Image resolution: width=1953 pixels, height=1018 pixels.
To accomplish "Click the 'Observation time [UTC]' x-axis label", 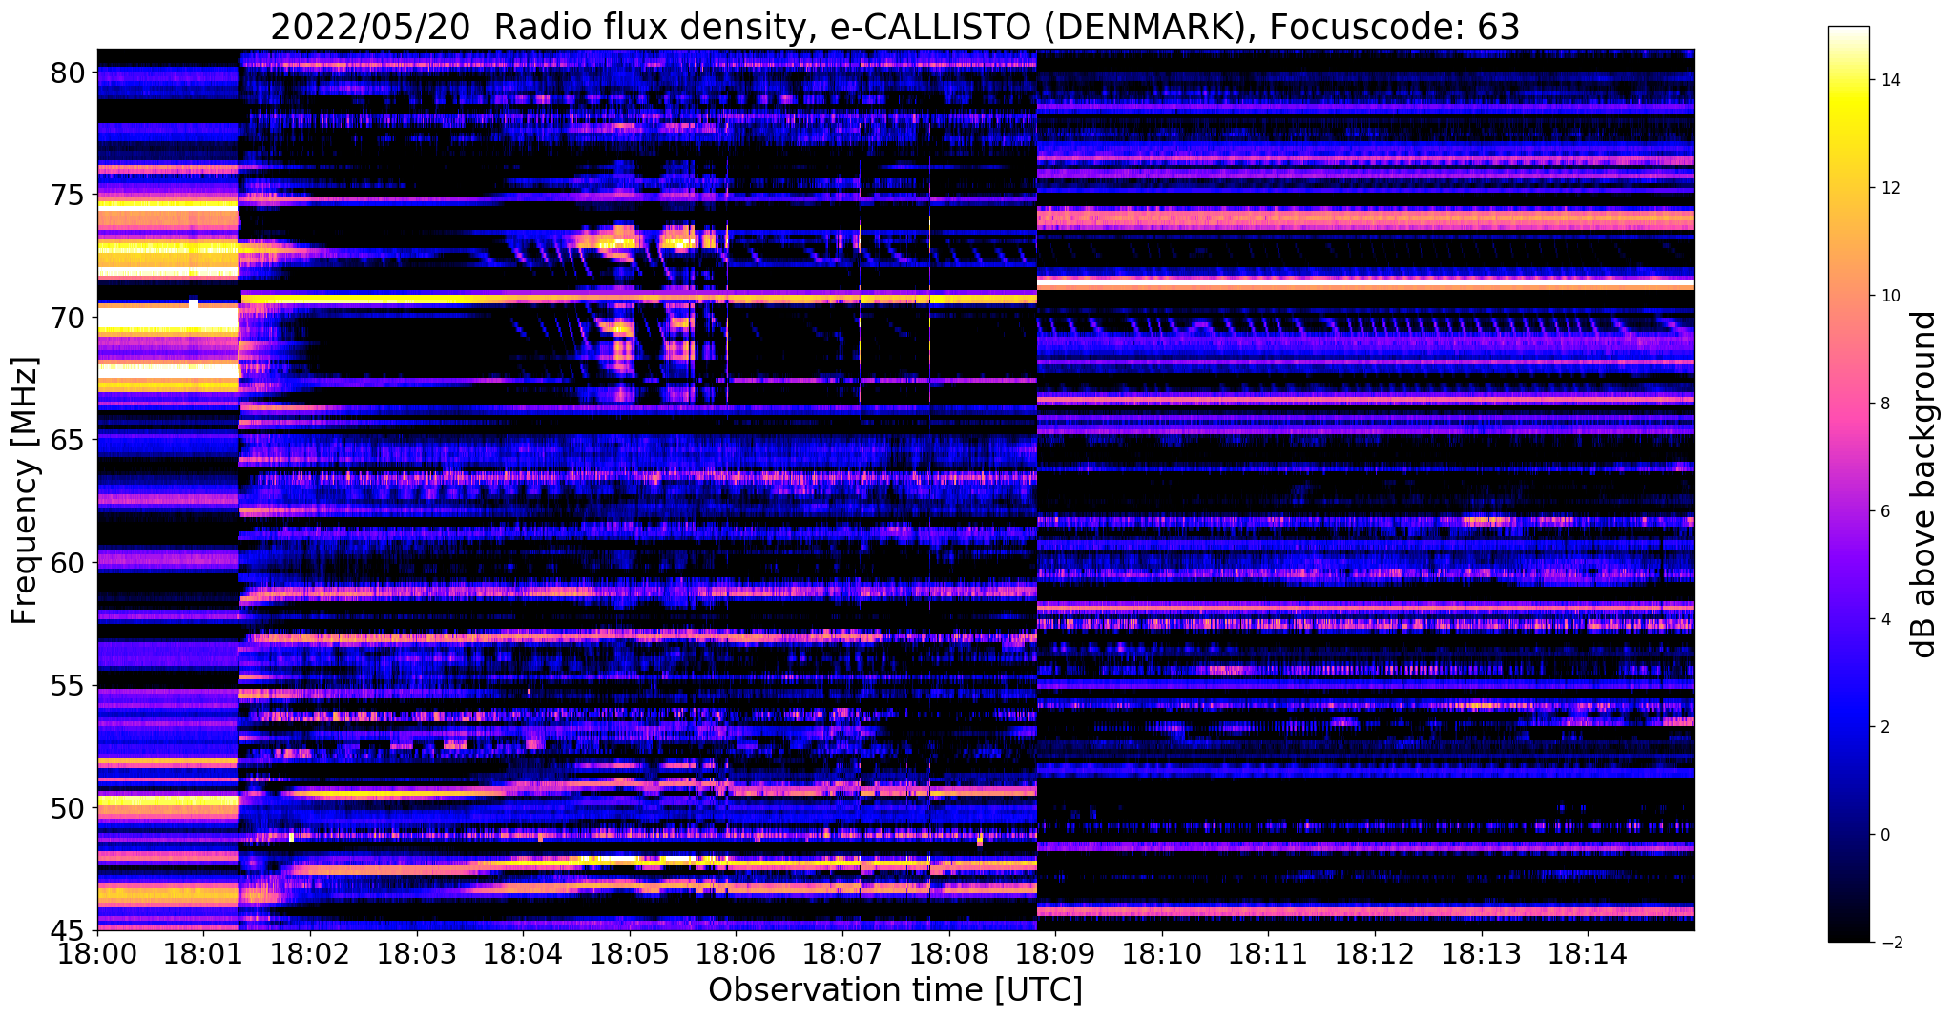I will (895, 989).
